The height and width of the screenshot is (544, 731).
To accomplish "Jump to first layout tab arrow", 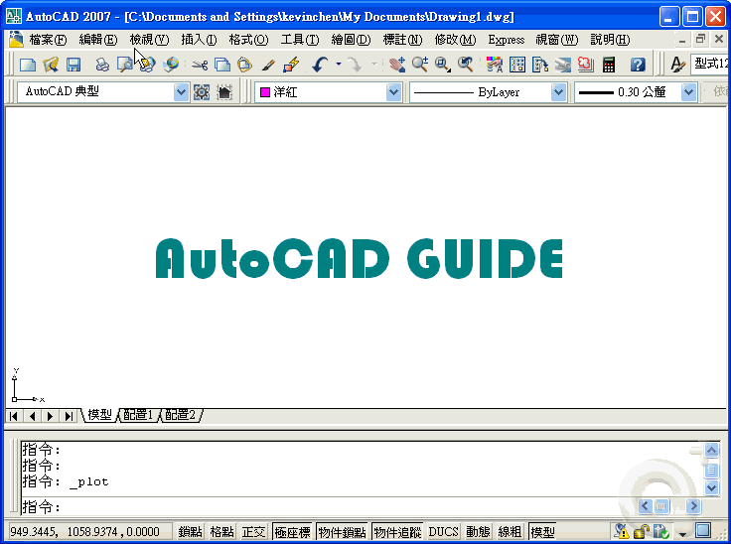I will [x=14, y=416].
